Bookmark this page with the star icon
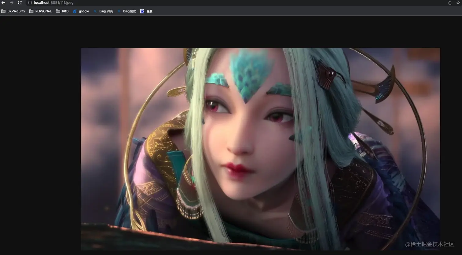Screen dimensions: 462x255 point(457,2)
